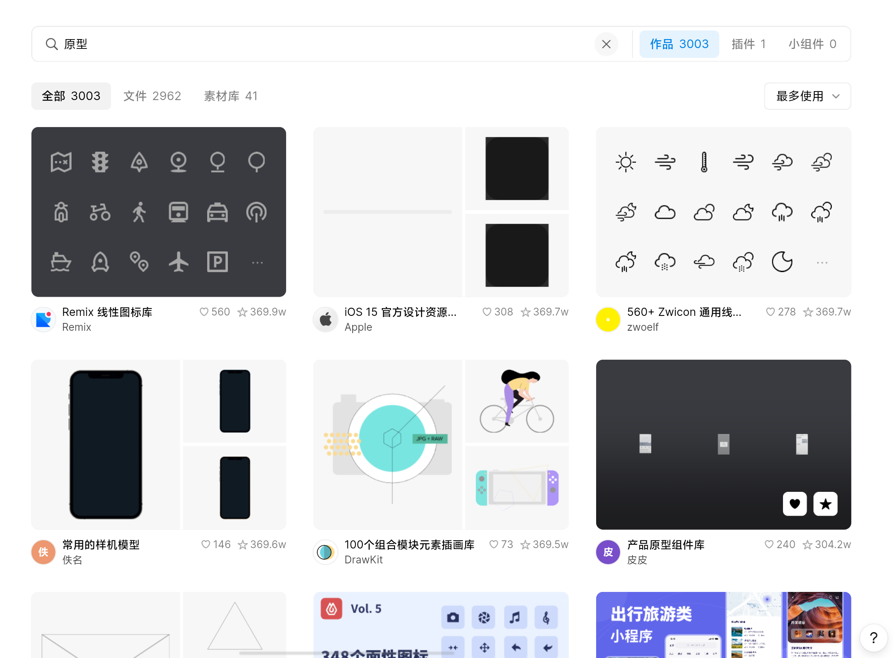Screen dimensions: 894x658
Task: Open the help question mark button
Action: point(873,638)
